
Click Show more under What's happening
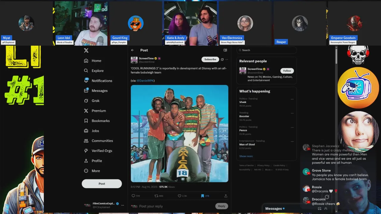click(246, 156)
